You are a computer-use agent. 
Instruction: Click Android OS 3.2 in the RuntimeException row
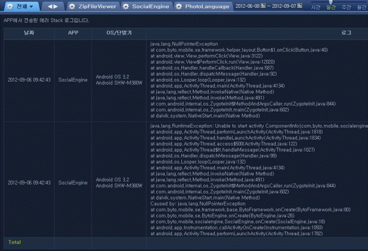(x=112, y=179)
